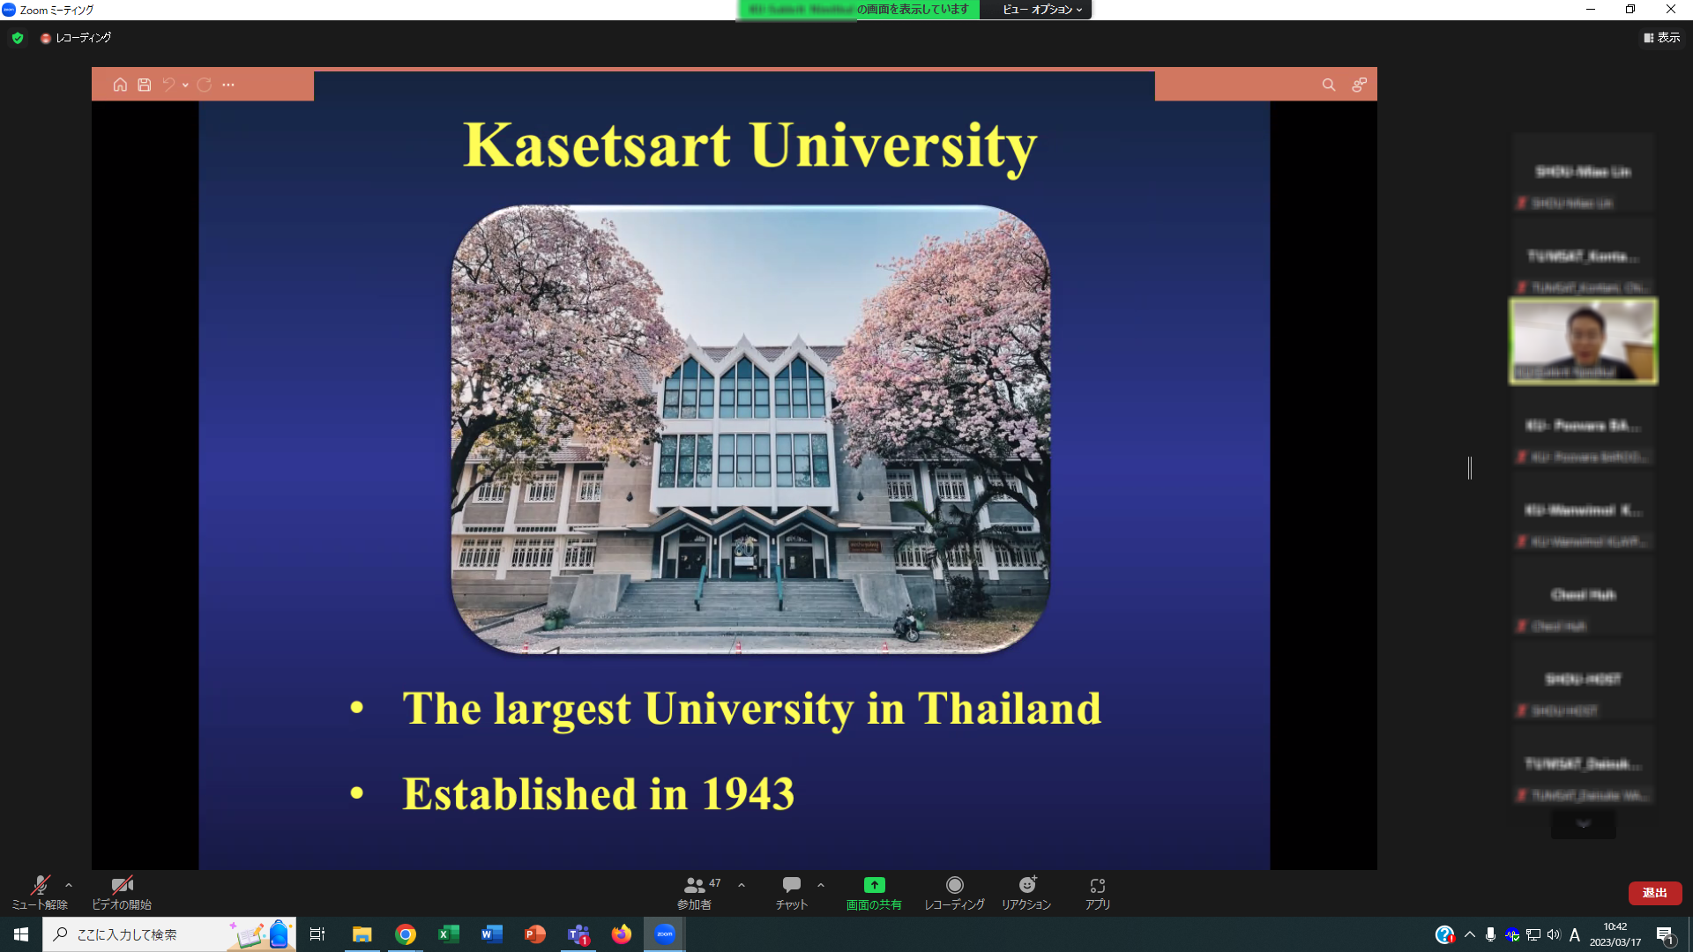
Task: Click the taskbar search box ここに入力して検索
Action: (169, 934)
